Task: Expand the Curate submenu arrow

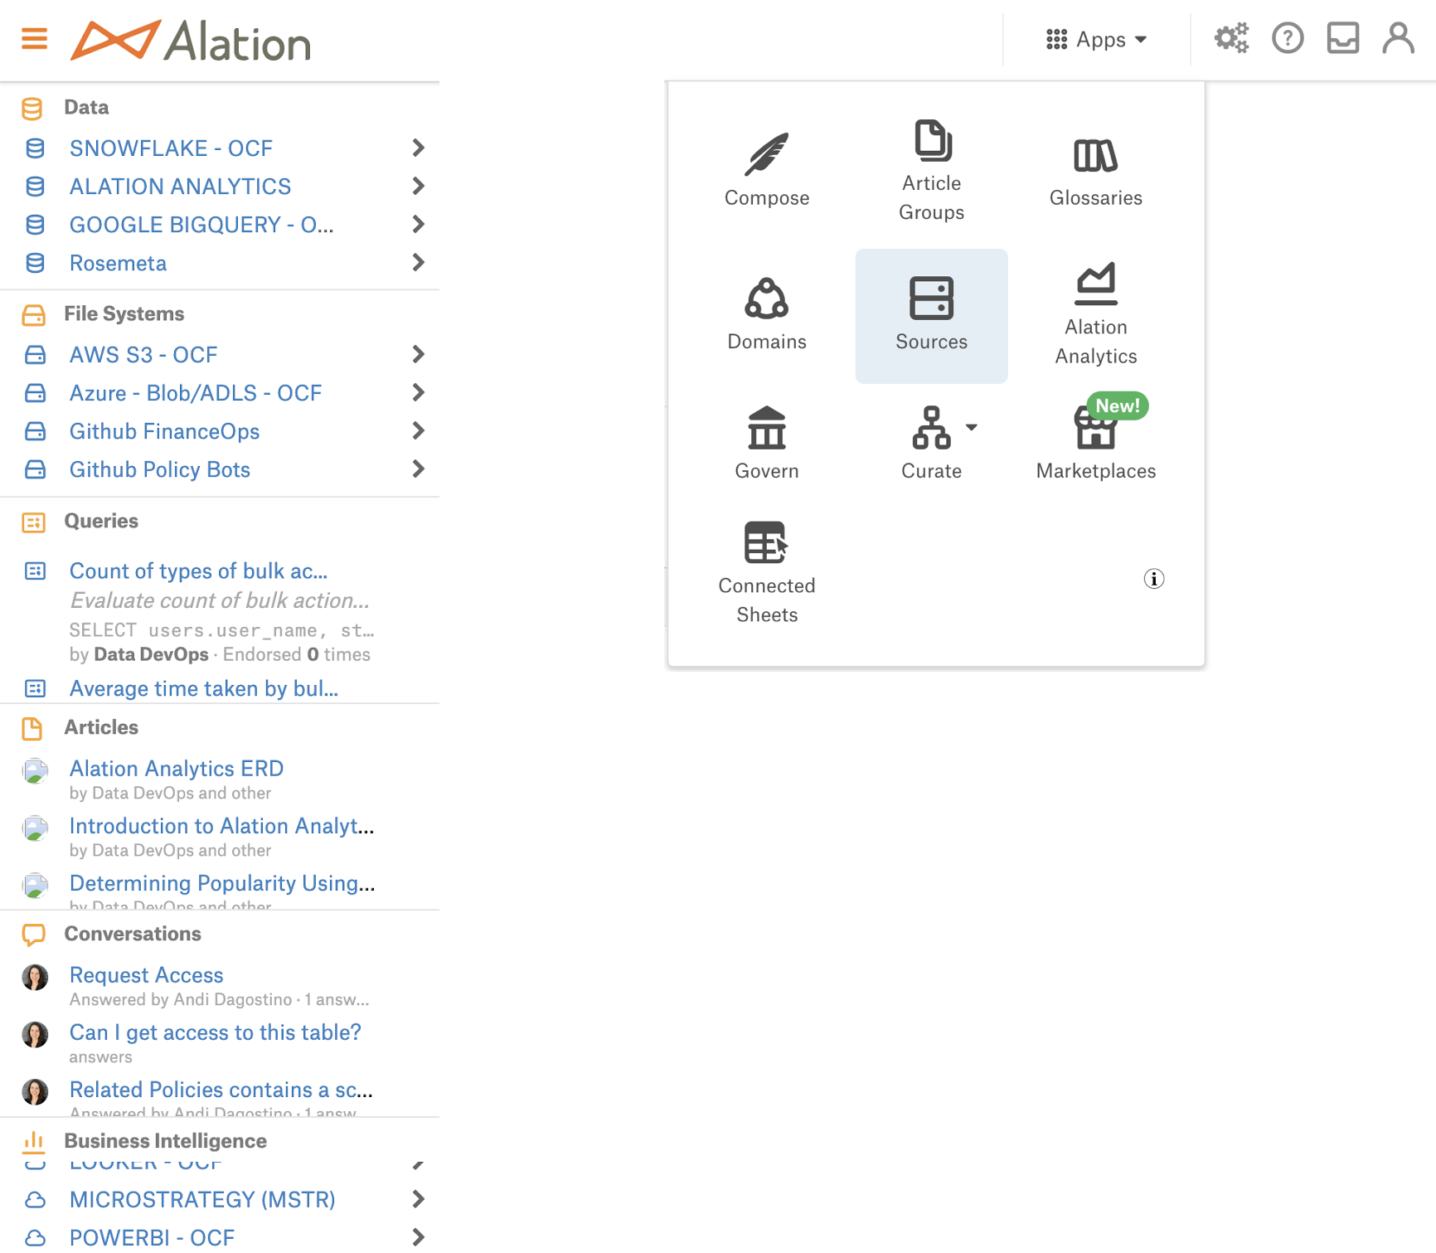Action: tap(972, 427)
